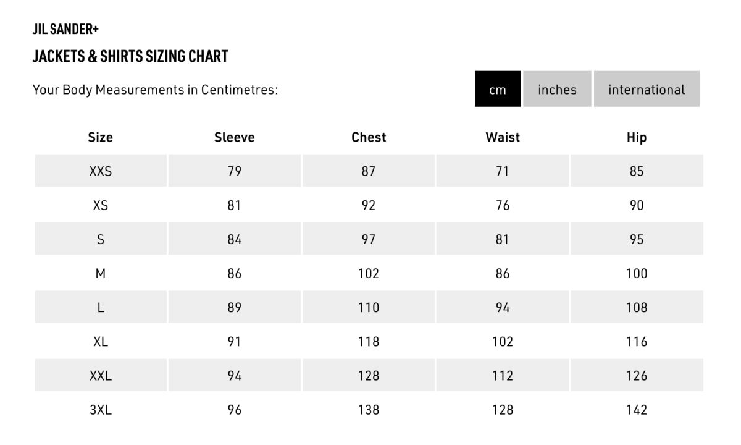Switch units to cm tab
The height and width of the screenshot is (445, 741).
[498, 89]
